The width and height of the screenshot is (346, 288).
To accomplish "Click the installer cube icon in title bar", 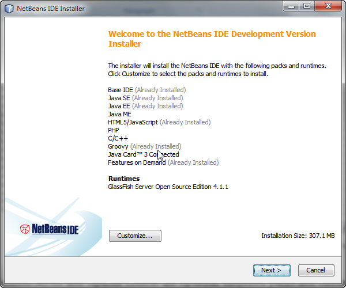I will coord(9,9).
